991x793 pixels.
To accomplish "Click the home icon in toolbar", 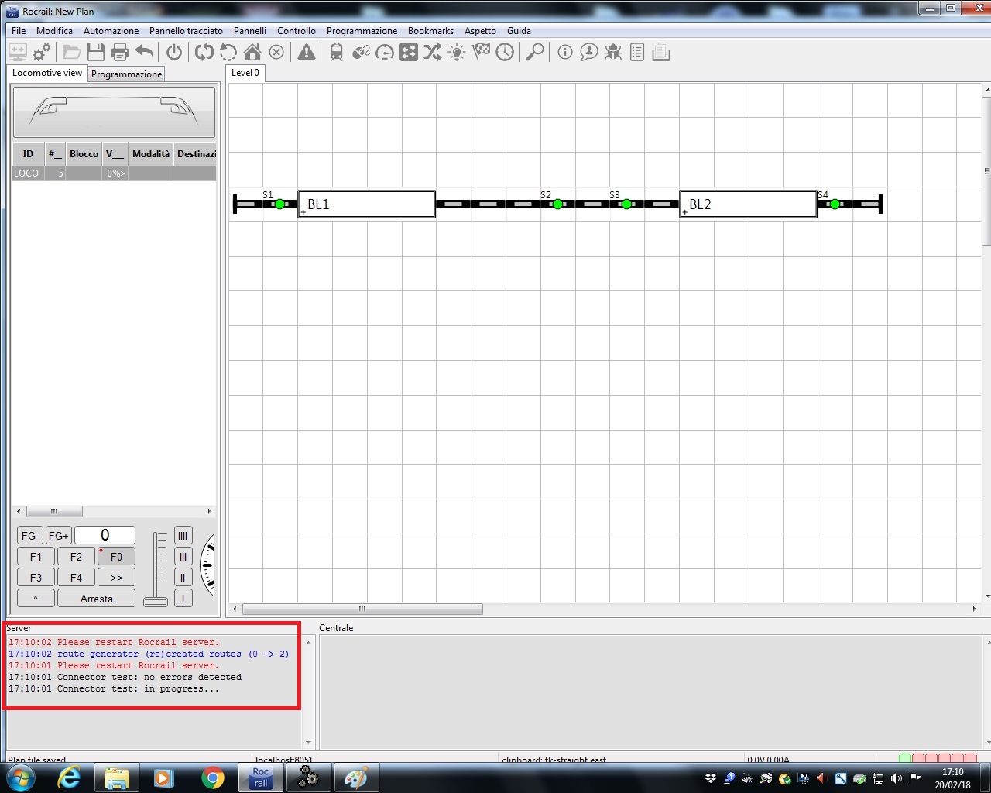I will coord(252,53).
